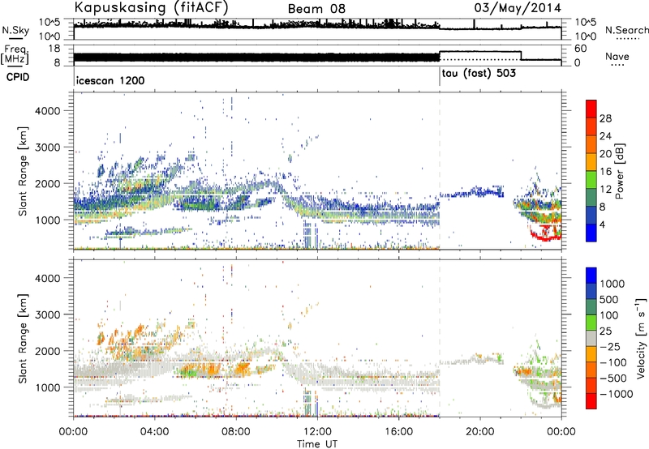Viewport: 649px width, 449px height.
Task: Click the dotted line sample under N.Search
Action: 627,38
